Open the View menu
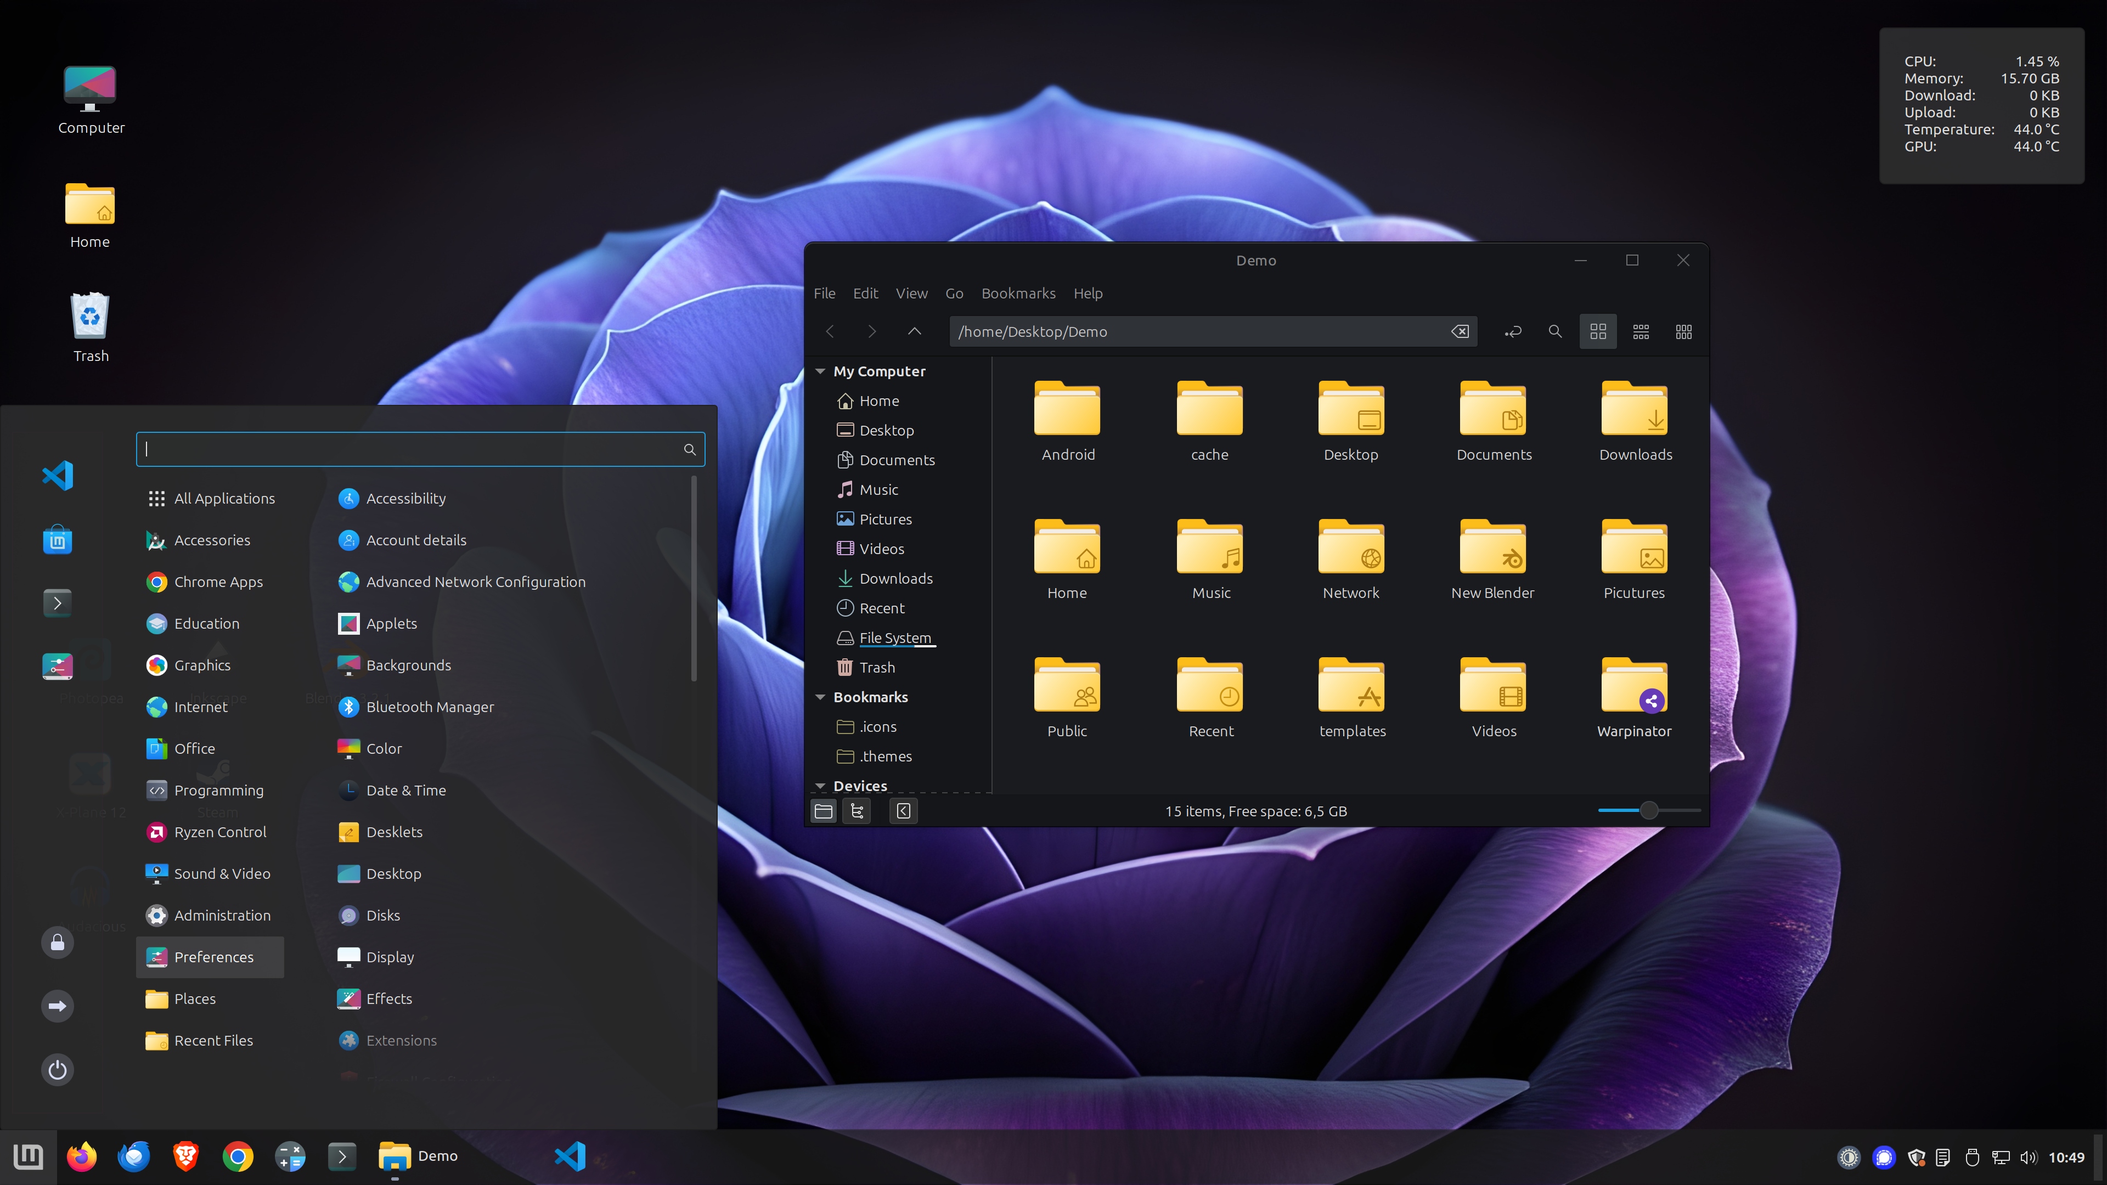Image resolution: width=2107 pixels, height=1185 pixels. [911, 293]
